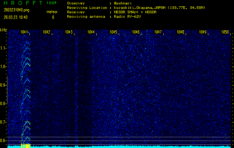Click the Ovserver label

point(76,3)
